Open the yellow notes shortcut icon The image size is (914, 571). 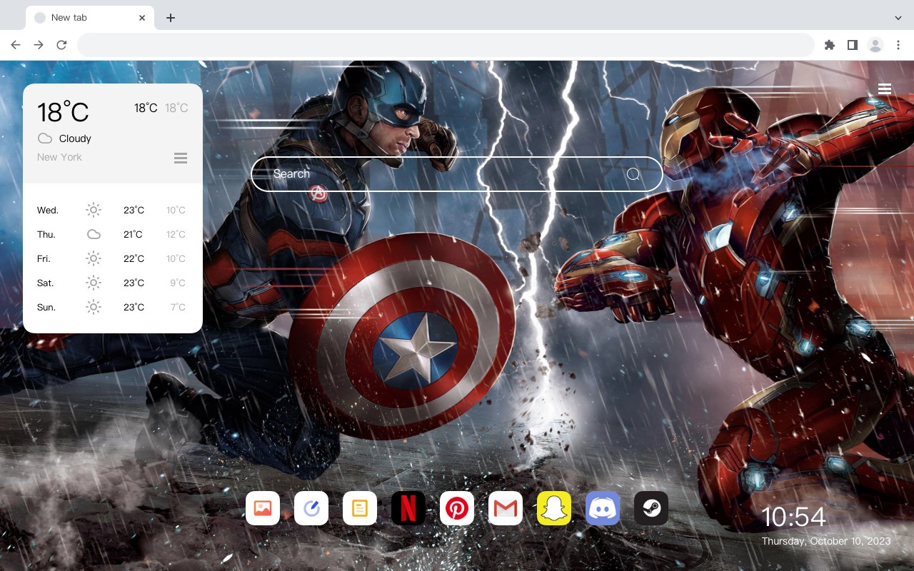[360, 508]
